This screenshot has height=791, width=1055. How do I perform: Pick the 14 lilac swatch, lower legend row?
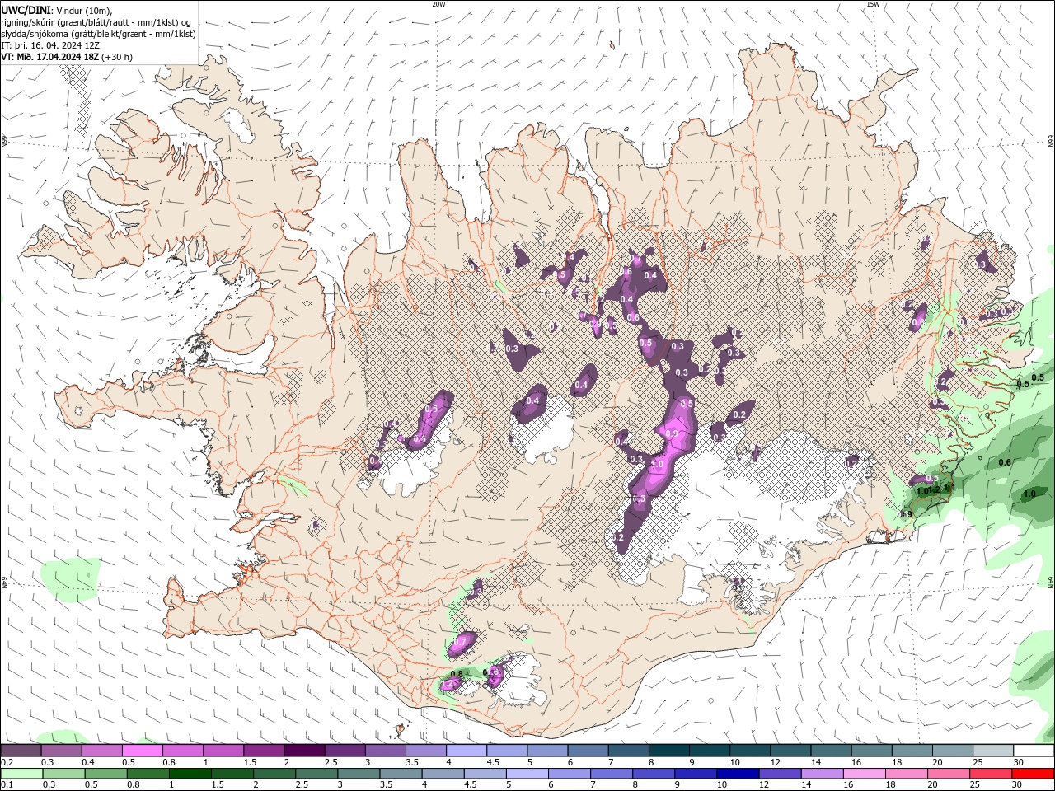821,774
